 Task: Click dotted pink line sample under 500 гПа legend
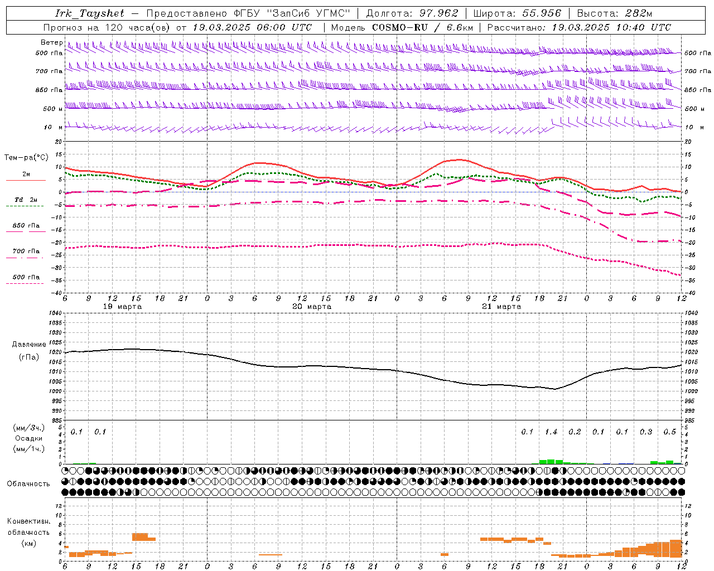click(25, 284)
